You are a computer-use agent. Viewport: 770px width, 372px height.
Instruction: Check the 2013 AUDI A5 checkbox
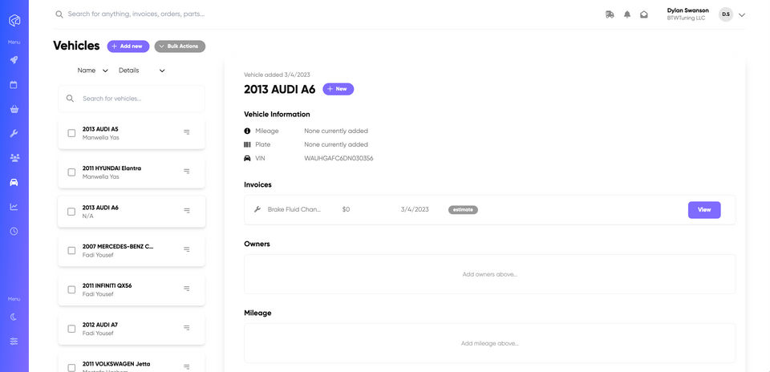(71, 133)
